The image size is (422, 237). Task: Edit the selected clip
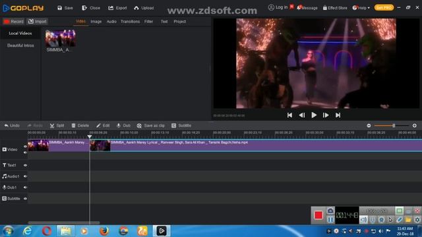pyautogui.click(x=103, y=126)
